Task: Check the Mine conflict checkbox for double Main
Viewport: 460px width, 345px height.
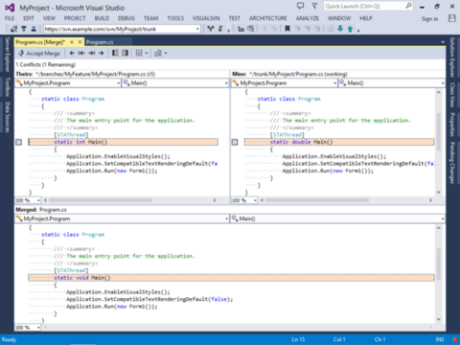Action: (x=235, y=142)
